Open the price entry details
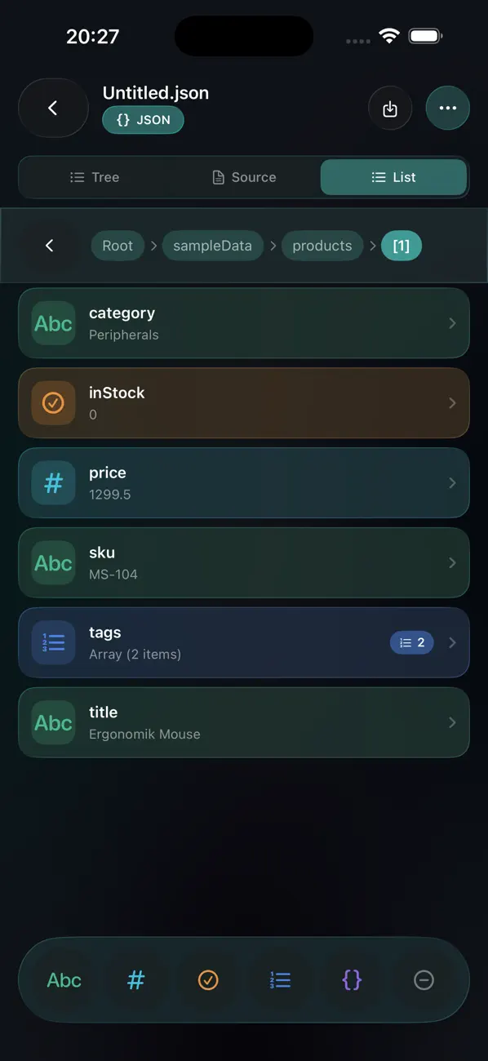The image size is (488, 1061). point(244,482)
